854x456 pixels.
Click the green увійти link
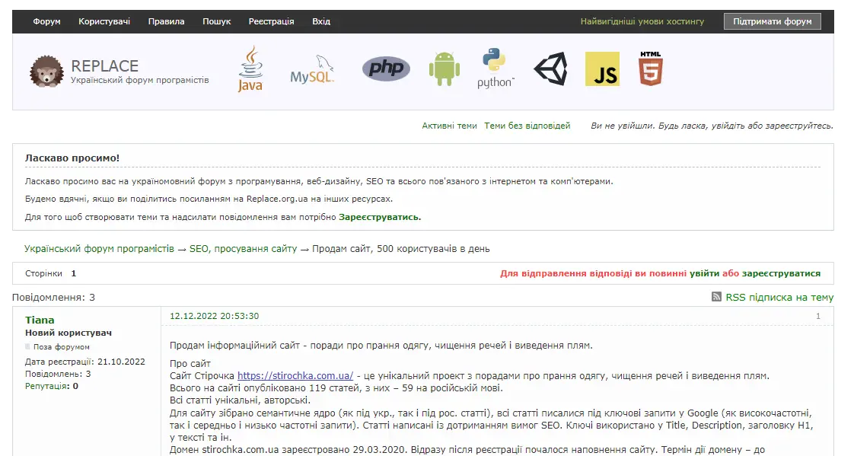(704, 273)
